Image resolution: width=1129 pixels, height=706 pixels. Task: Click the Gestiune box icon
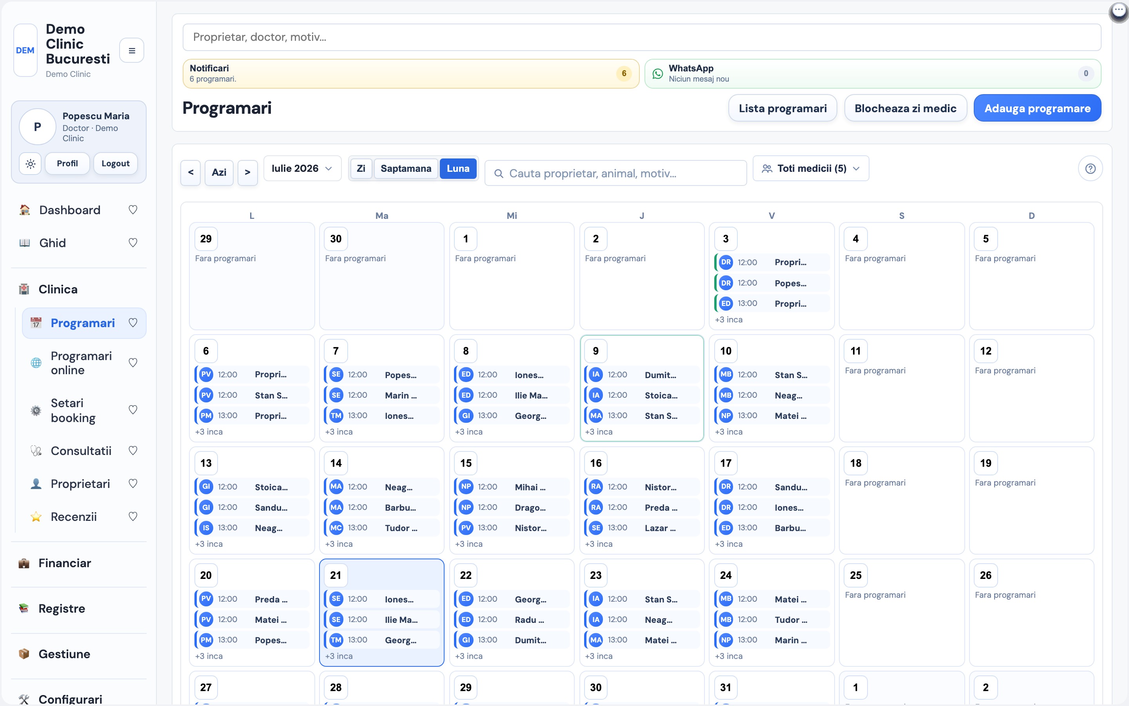pyautogui.click(x=24, y=654)
